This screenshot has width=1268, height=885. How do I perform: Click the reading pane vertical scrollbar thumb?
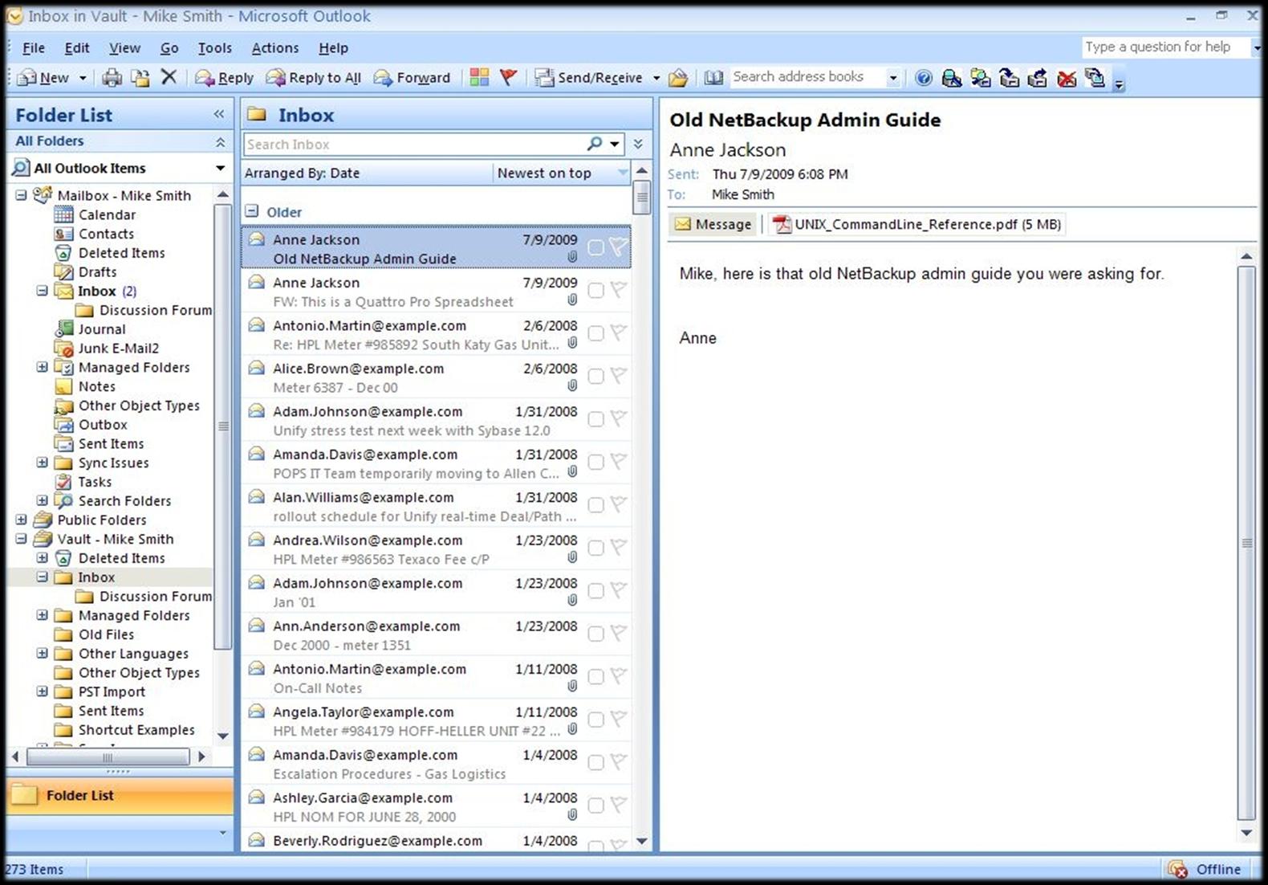[x=1246, y=544]
